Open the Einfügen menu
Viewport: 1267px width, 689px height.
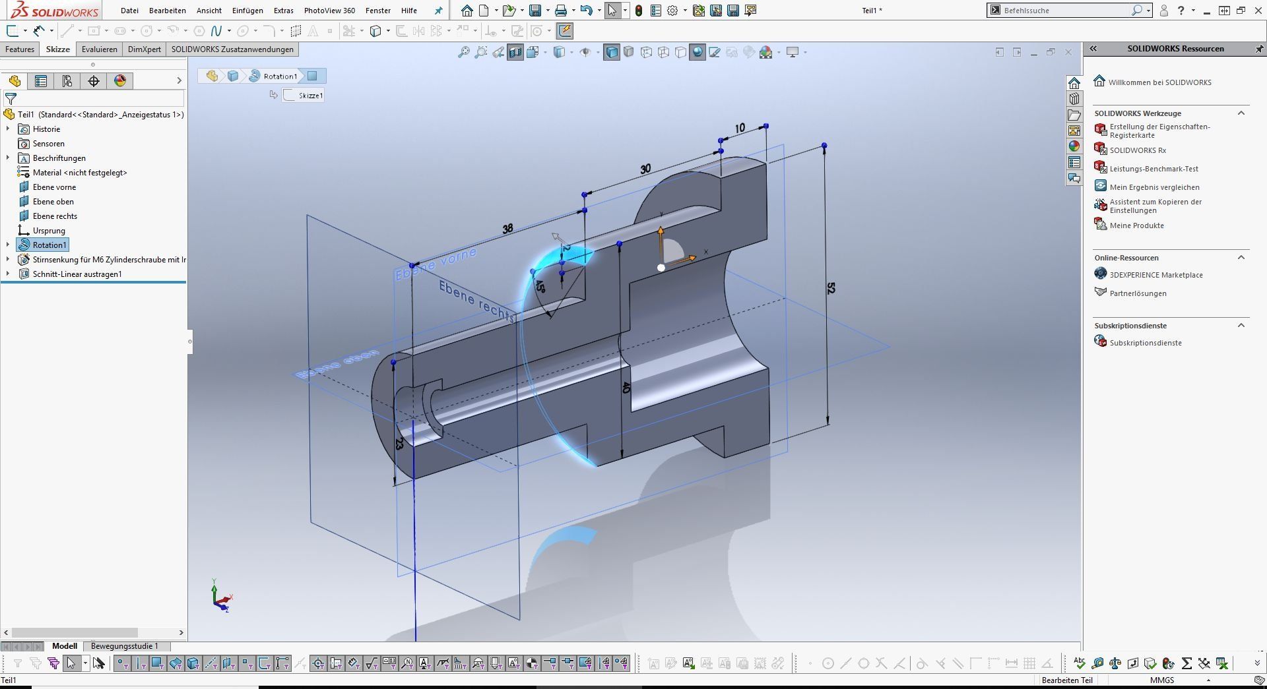pyautogui.click(x=247, y=11)
